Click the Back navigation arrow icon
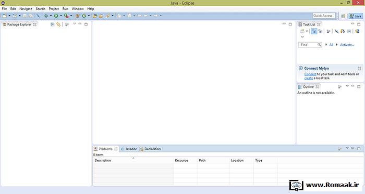This screenshot has width=365, height=194. click(x=145, y=16)
